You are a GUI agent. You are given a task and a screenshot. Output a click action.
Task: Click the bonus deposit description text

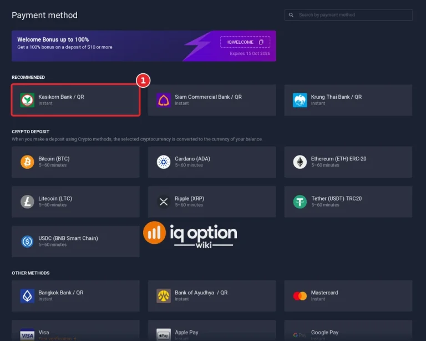point(65,47)
